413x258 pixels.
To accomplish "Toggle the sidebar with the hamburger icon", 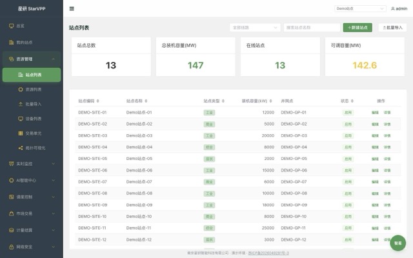I will pyautogui.click(x=72, y=8).
